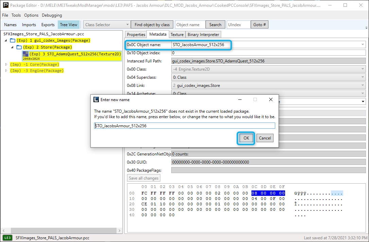This screenshot has height=242, width=369.
Task: Collapse the Store package node
Action: [x=12, y=47]
